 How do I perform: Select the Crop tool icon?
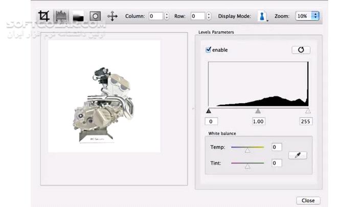(43, 16)
